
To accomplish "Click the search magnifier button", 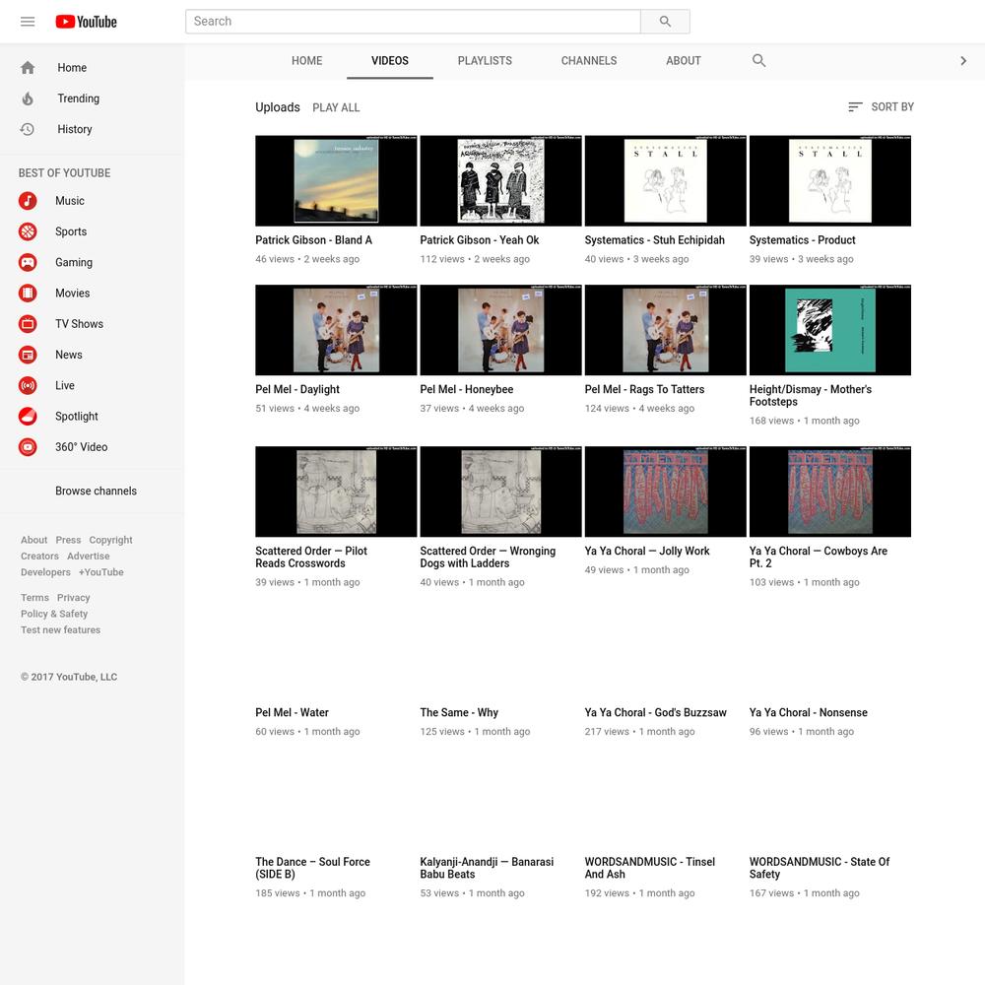I will pyautogui.click(x=665, y=22).
